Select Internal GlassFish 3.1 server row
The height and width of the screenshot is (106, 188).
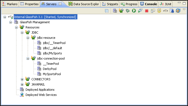tap(46, 17)
